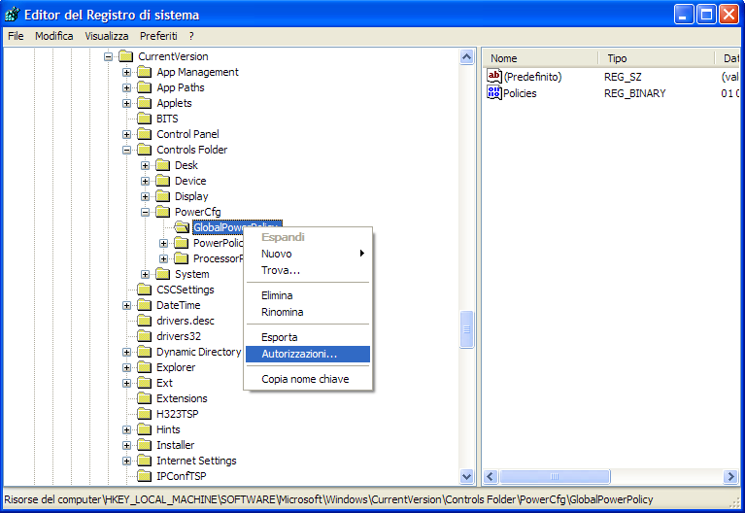
Task: Open the Nuovo submenu
Action: [x=308, y=254]
